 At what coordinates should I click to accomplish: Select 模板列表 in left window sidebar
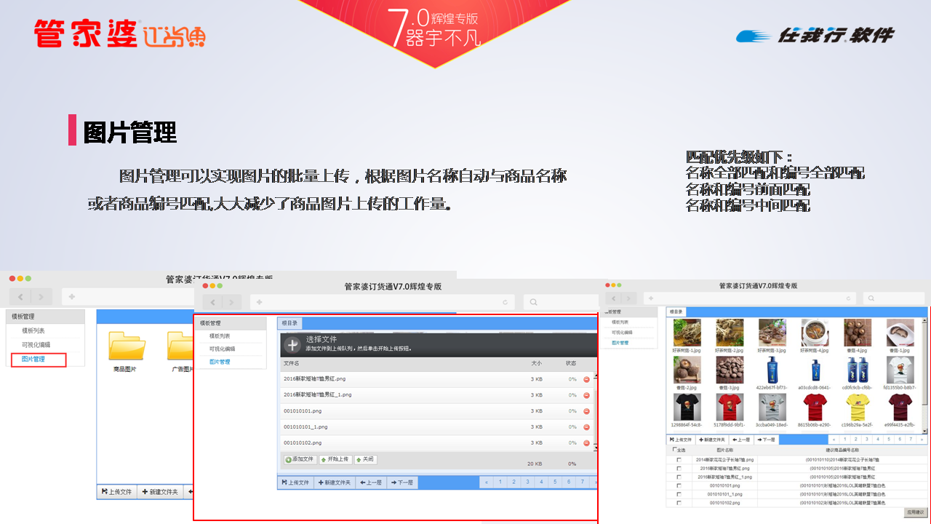pos(33,330)
